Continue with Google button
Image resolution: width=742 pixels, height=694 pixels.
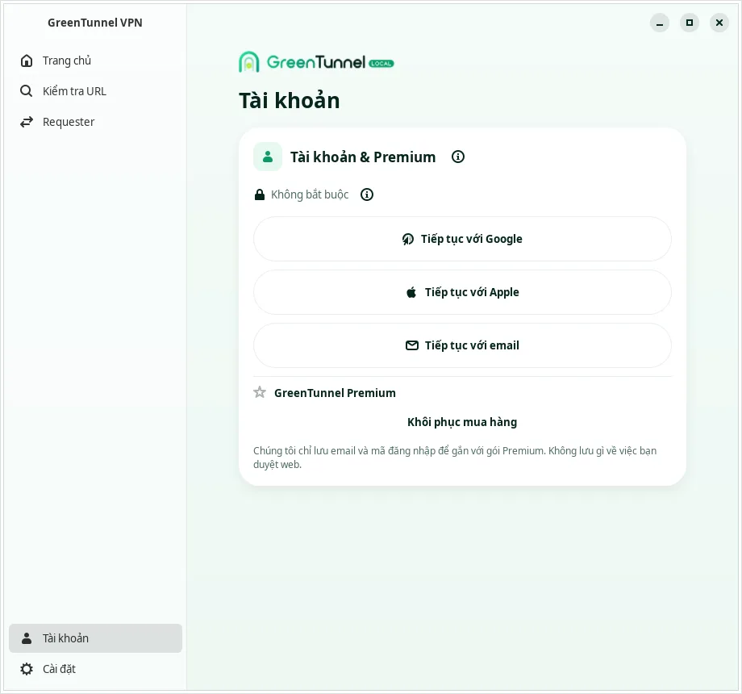pos(462,239)
